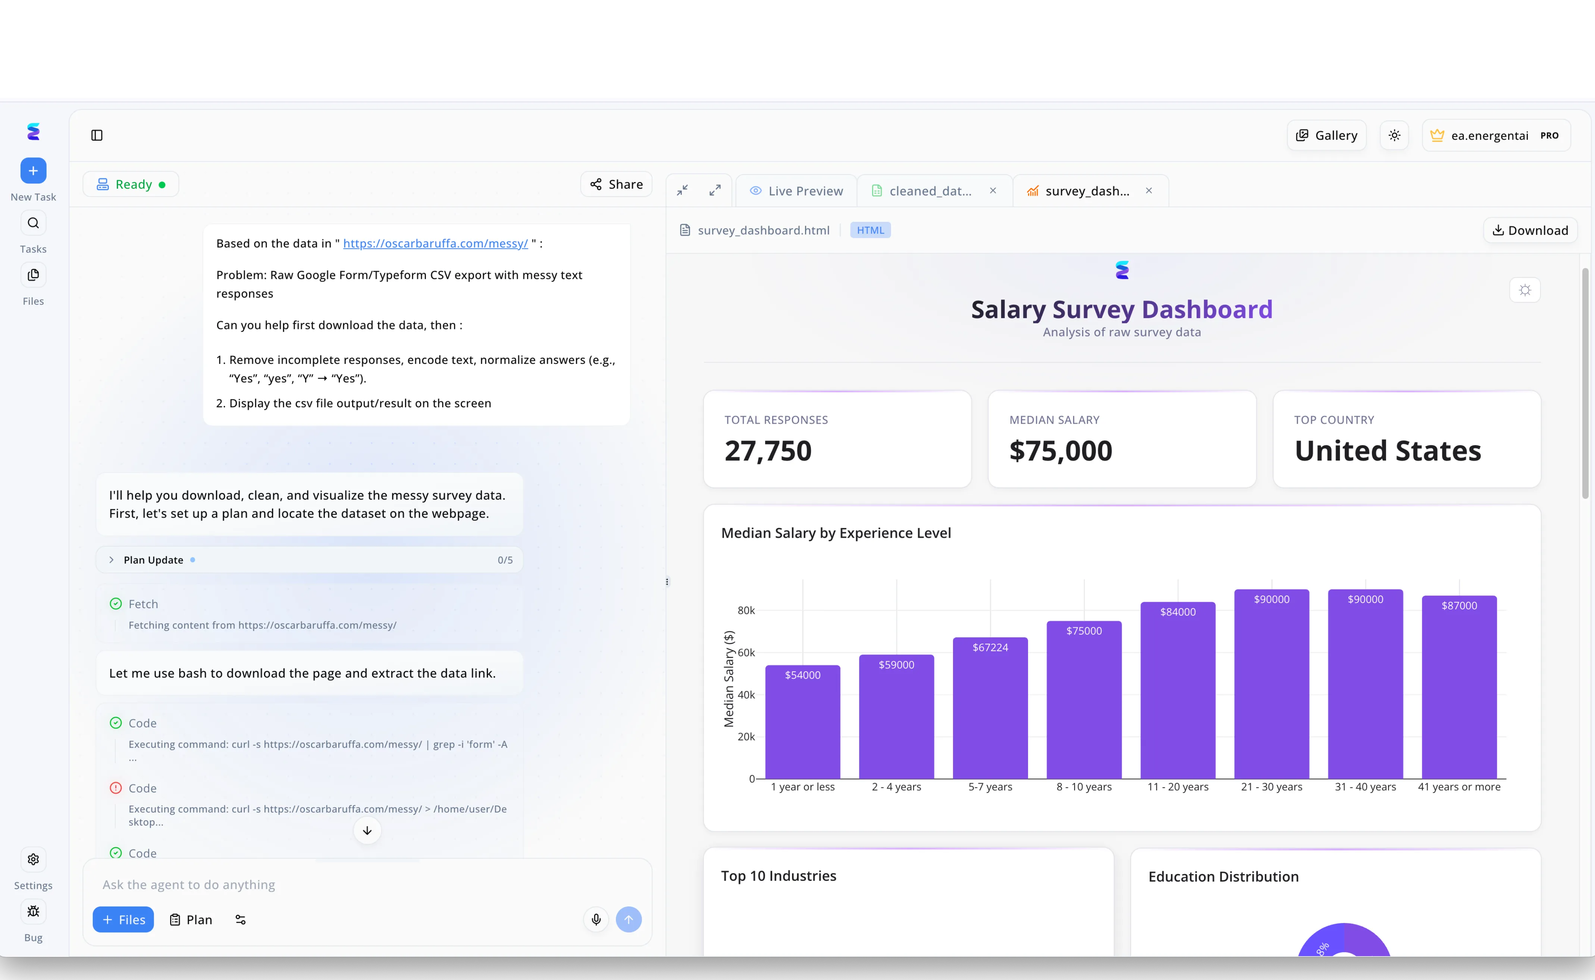Report a bug via the sidebar bug icon

(33, 911)
